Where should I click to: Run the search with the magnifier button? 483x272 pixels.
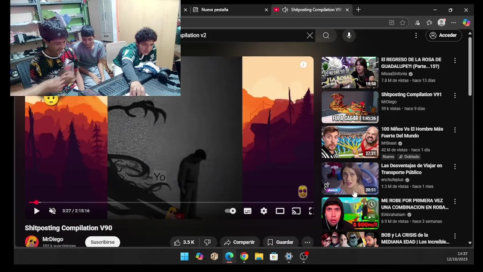click(x=326, y=36)
